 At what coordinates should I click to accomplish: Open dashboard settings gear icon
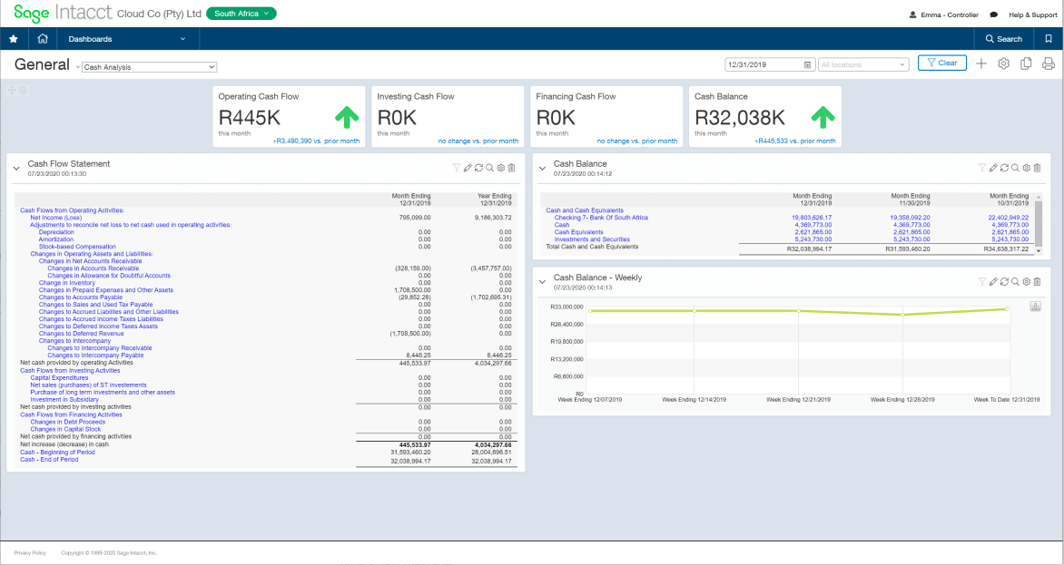[1003, 63]
